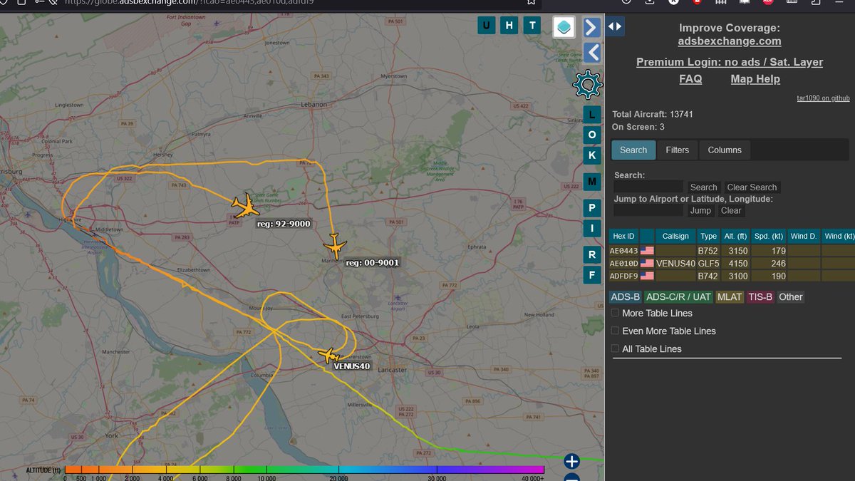Select the ADFDF9 hex ID cell
The image size is (855, 481).
pos(624,276)
